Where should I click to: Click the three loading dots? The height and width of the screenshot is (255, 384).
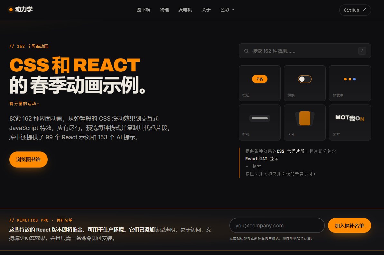350,79
